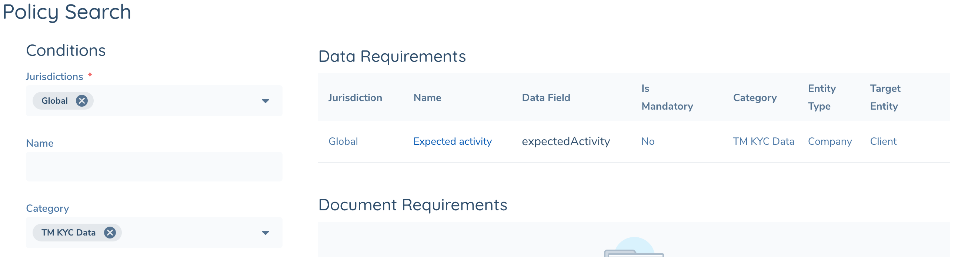
Task: Open the Category dropdown arrow
Action: pos(265,233)
